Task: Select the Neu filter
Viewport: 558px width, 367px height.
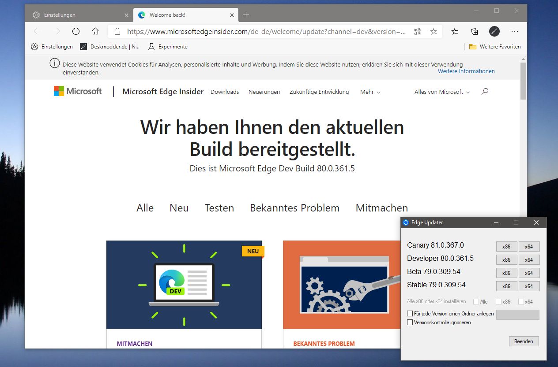Action: tap(179, 208)
